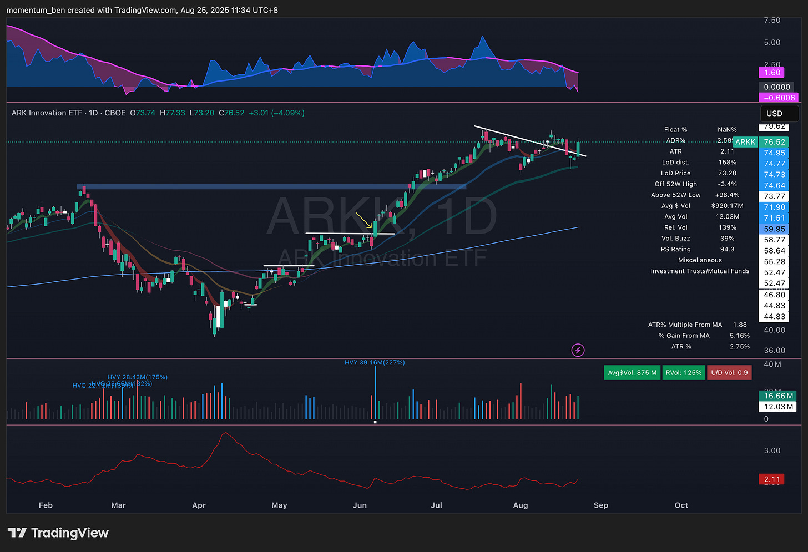Click the Avg $ Vol value $920.17M

pyautogui.click(x=727, y=206)
